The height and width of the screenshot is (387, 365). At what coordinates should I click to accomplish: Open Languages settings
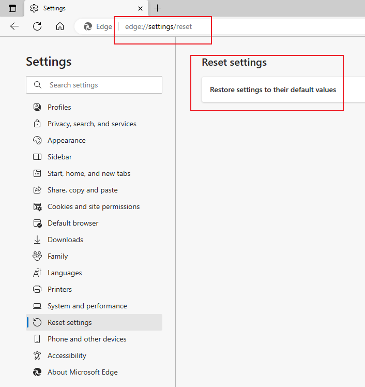pos(94,273)
